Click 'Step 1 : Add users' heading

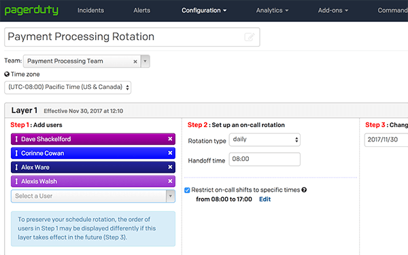(36, 125)
